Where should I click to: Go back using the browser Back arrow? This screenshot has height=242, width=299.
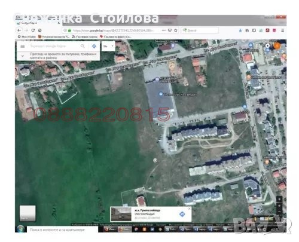[x=19, y=30]
